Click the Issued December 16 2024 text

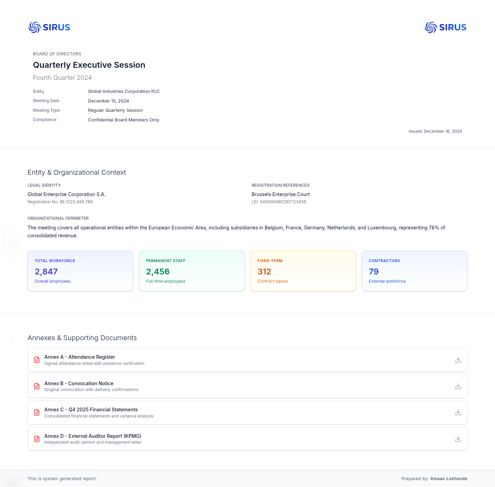tap(435, 131)
